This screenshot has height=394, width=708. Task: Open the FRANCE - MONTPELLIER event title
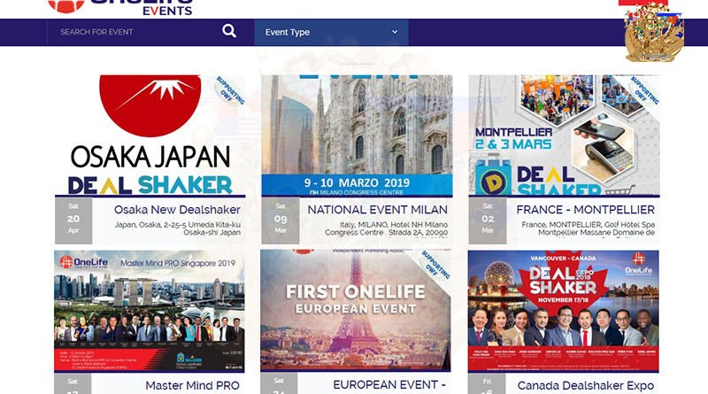(585, 210)
